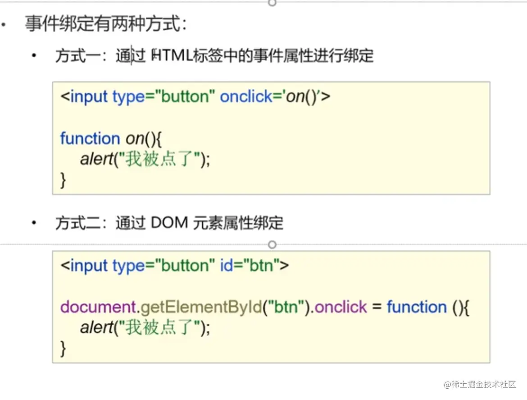Click the closing brace in second code box
527x400 pixels.
point(63,349)
